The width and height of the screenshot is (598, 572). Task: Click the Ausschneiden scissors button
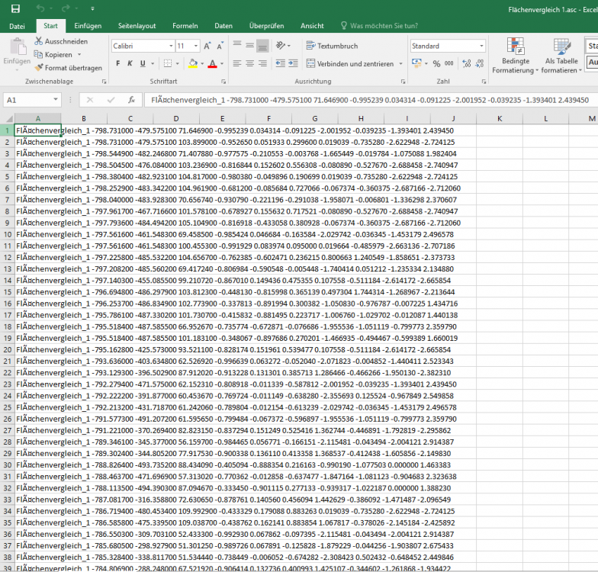[x=61, y=41]
